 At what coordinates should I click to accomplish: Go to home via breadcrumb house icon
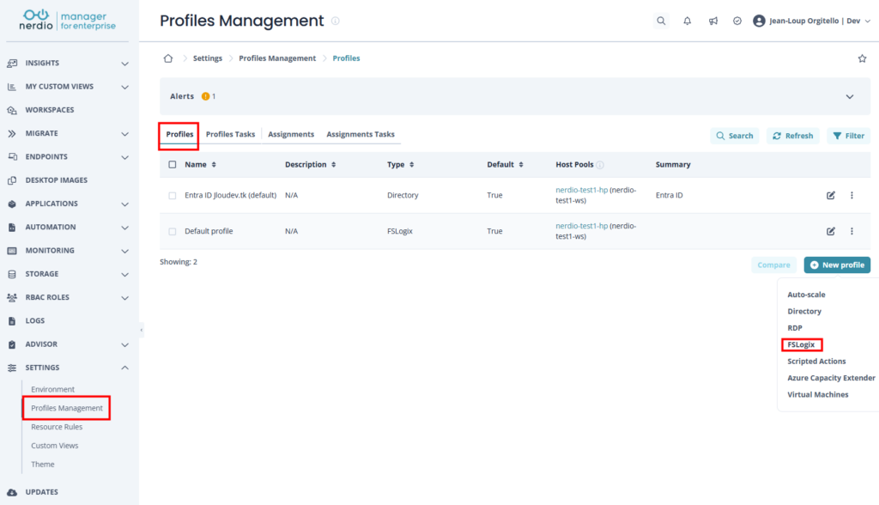pos(168,58)
